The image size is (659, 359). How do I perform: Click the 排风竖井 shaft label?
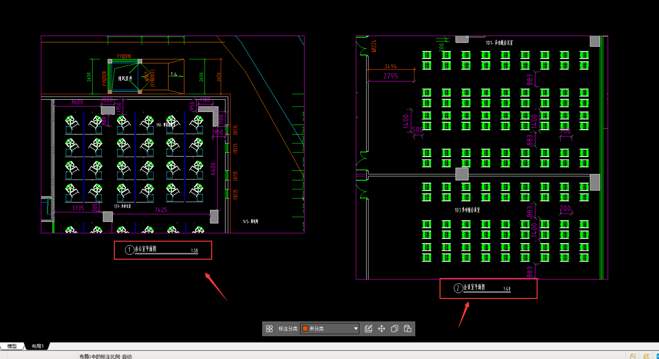coord(125,78)
